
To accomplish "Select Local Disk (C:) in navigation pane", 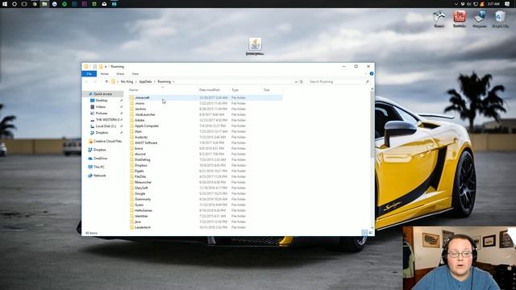I will [x=106, y=126].
